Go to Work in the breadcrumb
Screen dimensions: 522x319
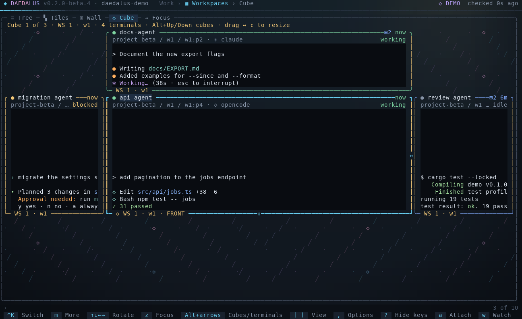[167, 3]
